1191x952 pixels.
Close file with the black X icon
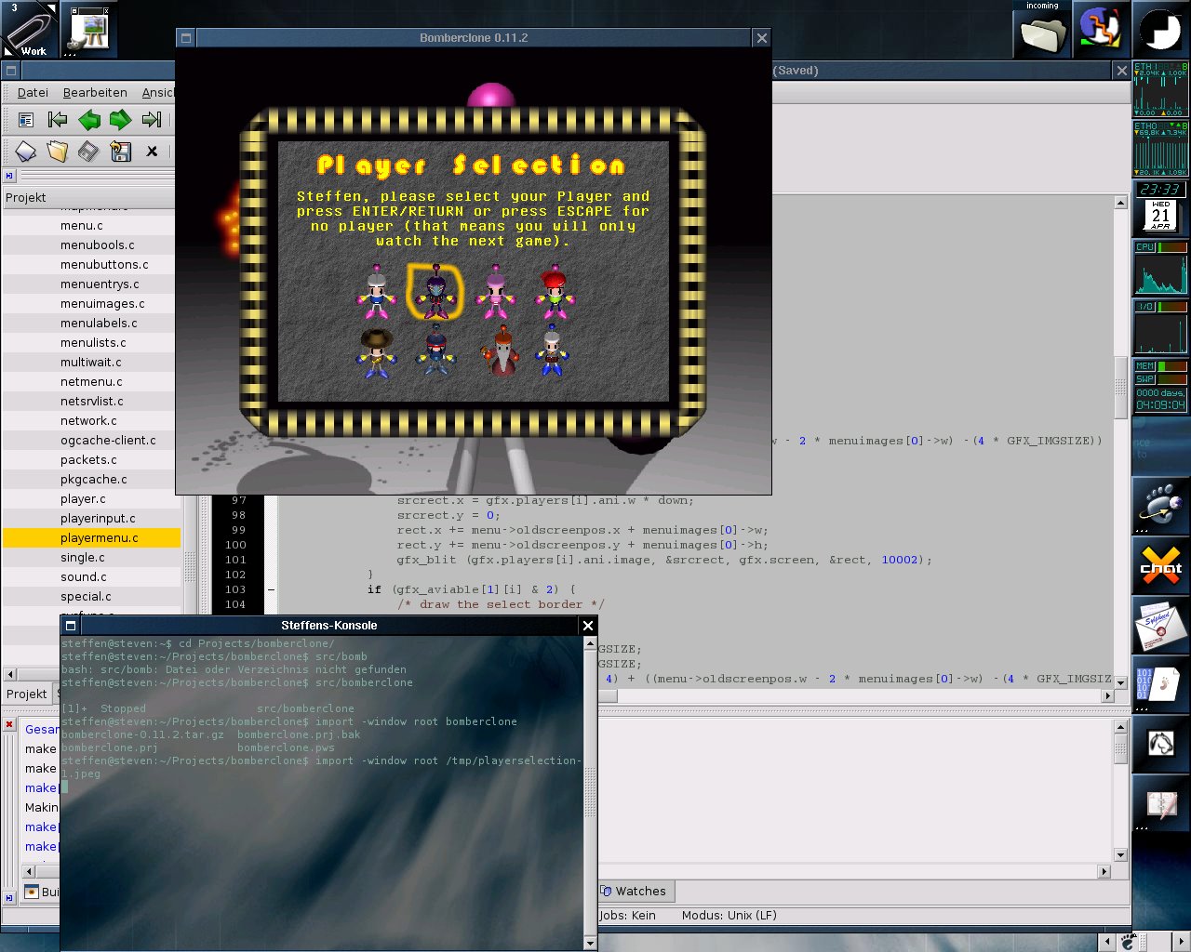pyautogui.click(x=152, y=151)
